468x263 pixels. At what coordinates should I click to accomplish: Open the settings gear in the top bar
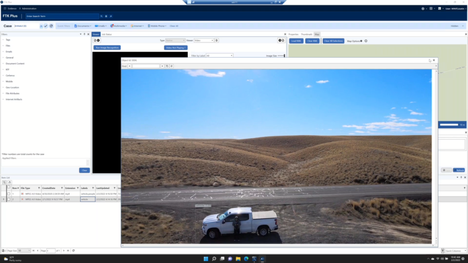[x=423, y=9]
